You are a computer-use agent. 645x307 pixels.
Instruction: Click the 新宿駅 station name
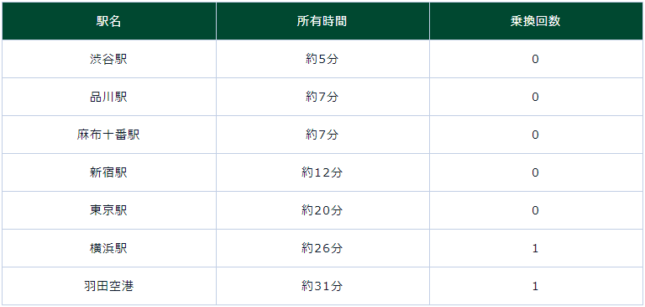tap(109, 172)
